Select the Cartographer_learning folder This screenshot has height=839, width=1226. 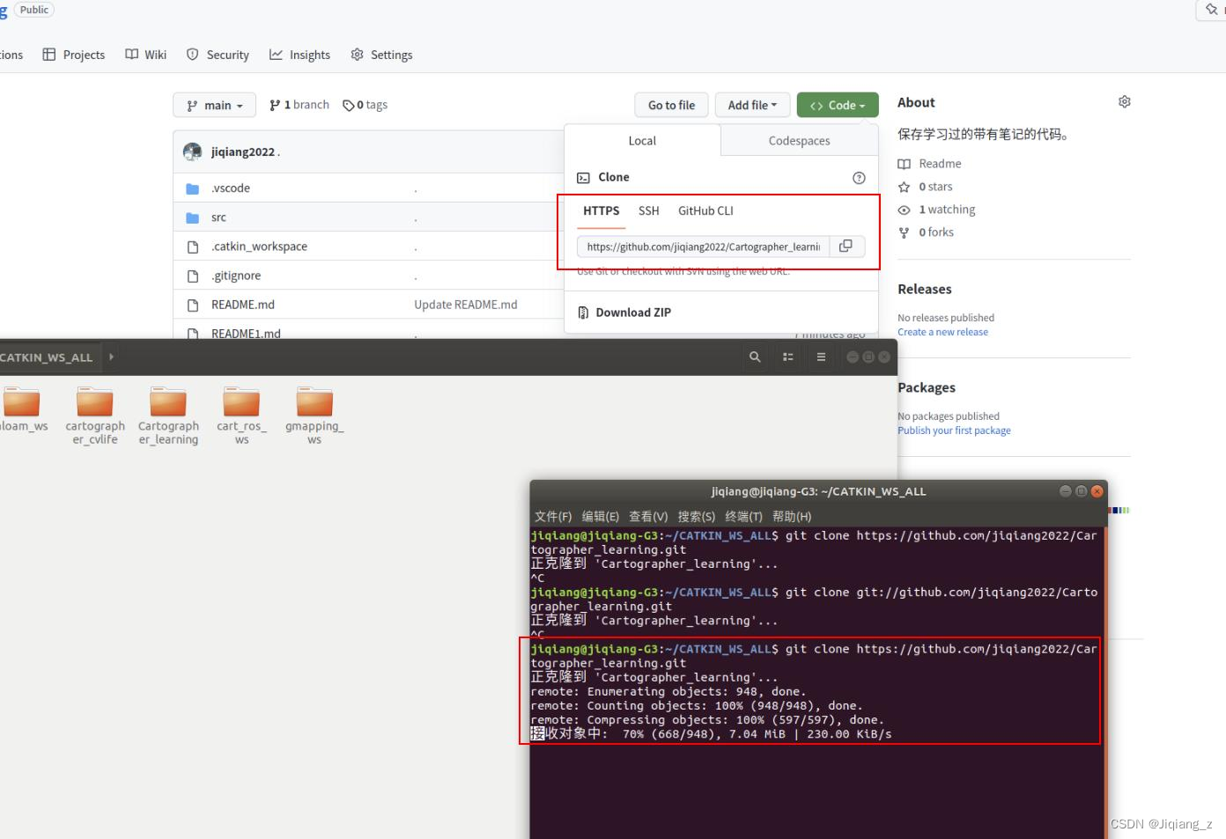click(x=168, y=416)
